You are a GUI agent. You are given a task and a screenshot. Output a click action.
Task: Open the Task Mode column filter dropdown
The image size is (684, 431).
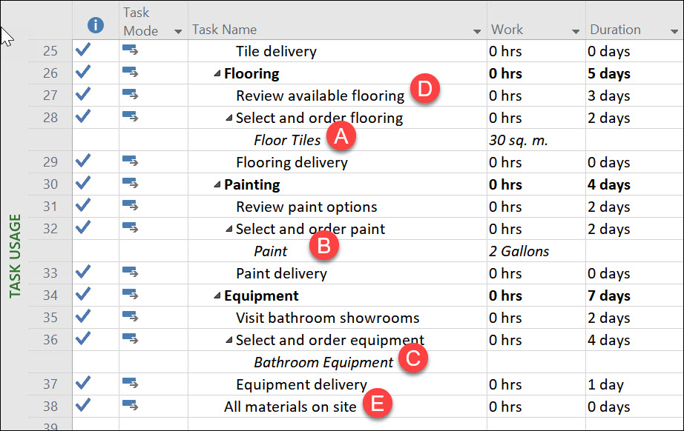(x=178, y=31)
